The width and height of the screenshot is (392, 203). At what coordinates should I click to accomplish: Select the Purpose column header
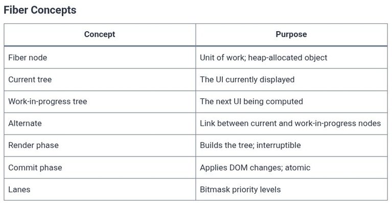click(x=291, y=34)
